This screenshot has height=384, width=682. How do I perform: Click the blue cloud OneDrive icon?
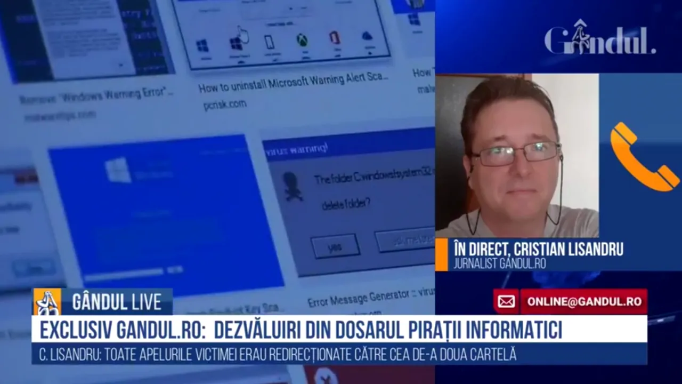point(367,36)
